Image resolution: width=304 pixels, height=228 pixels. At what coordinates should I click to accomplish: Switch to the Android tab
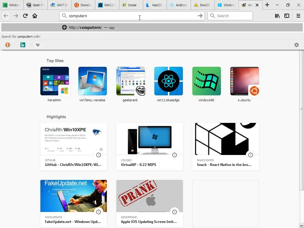point(179,5)
